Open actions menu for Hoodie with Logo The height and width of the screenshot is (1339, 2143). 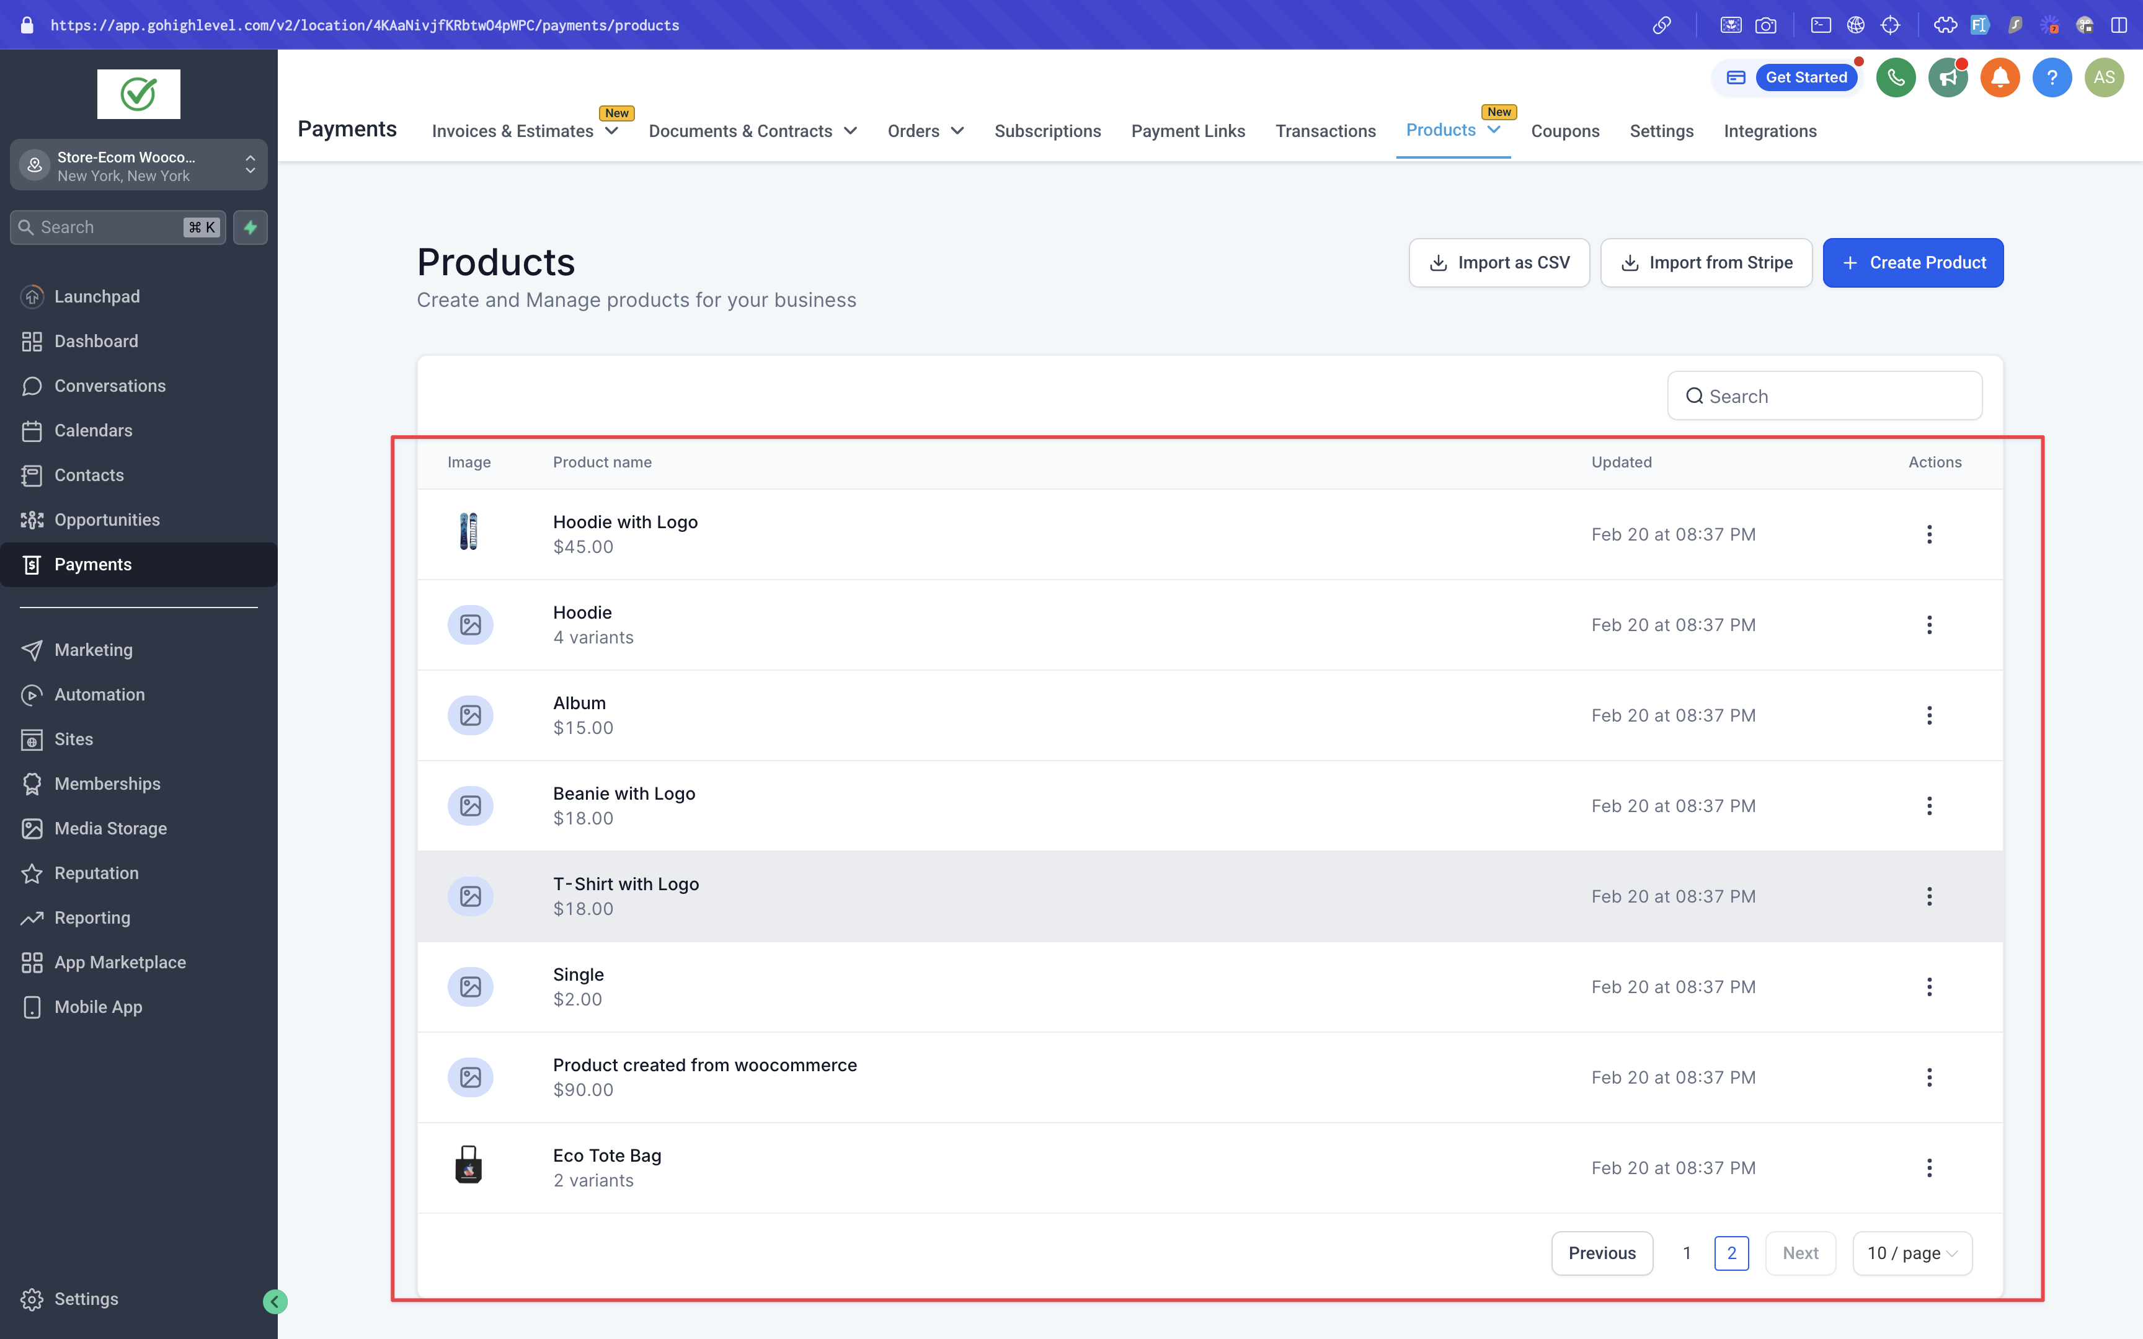point(1930,534)
